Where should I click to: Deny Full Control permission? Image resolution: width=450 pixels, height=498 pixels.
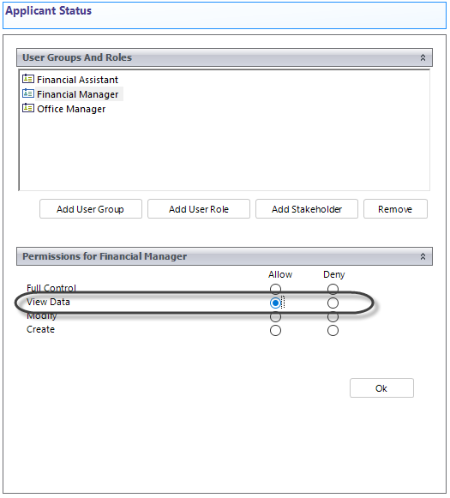(333, 289)
